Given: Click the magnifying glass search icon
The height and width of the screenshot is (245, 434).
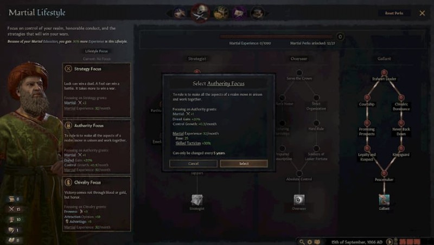Looking at the screenshot, I should [x=302, y=242].
